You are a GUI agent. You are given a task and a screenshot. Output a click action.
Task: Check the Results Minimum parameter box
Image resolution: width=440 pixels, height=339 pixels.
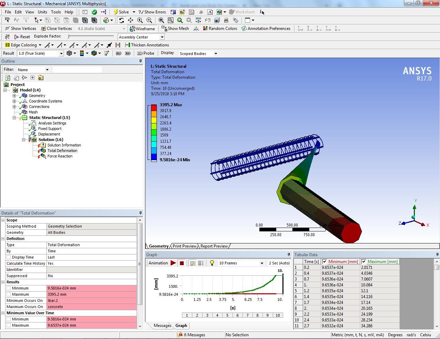(x=9, y=288)
